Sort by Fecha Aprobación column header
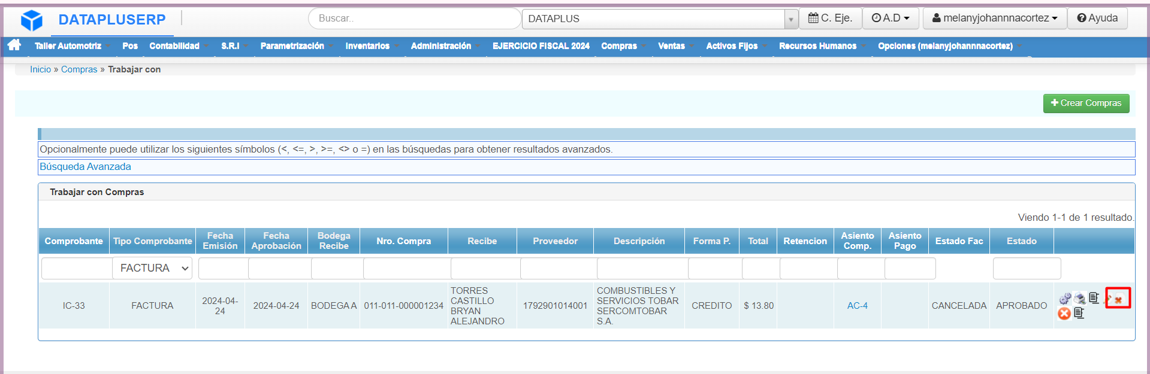1150x374 pixels. tap(276, 241)
